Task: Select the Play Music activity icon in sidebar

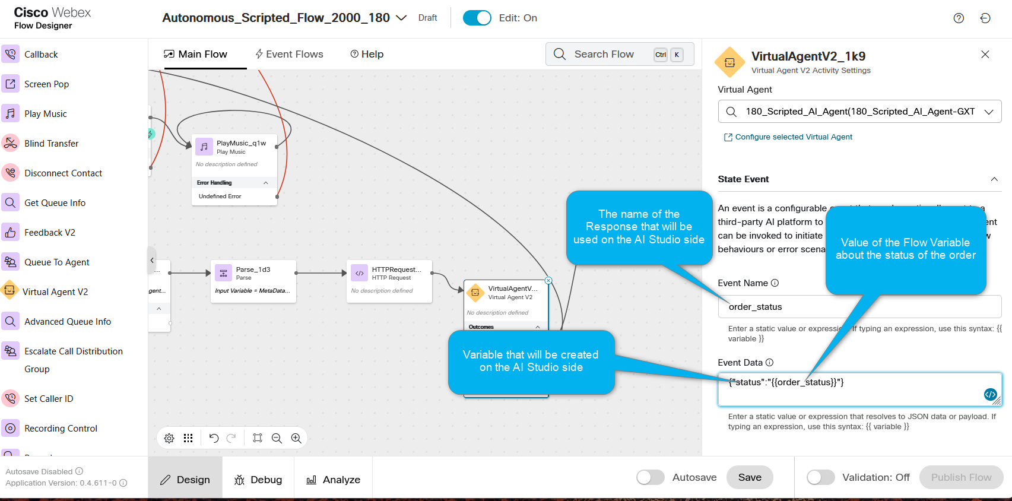Action: tap(11, 113)
